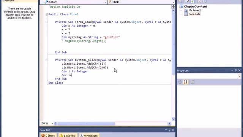Click the horizontal scrollbar left arrow
243x137 pixels.
point(55,123)
